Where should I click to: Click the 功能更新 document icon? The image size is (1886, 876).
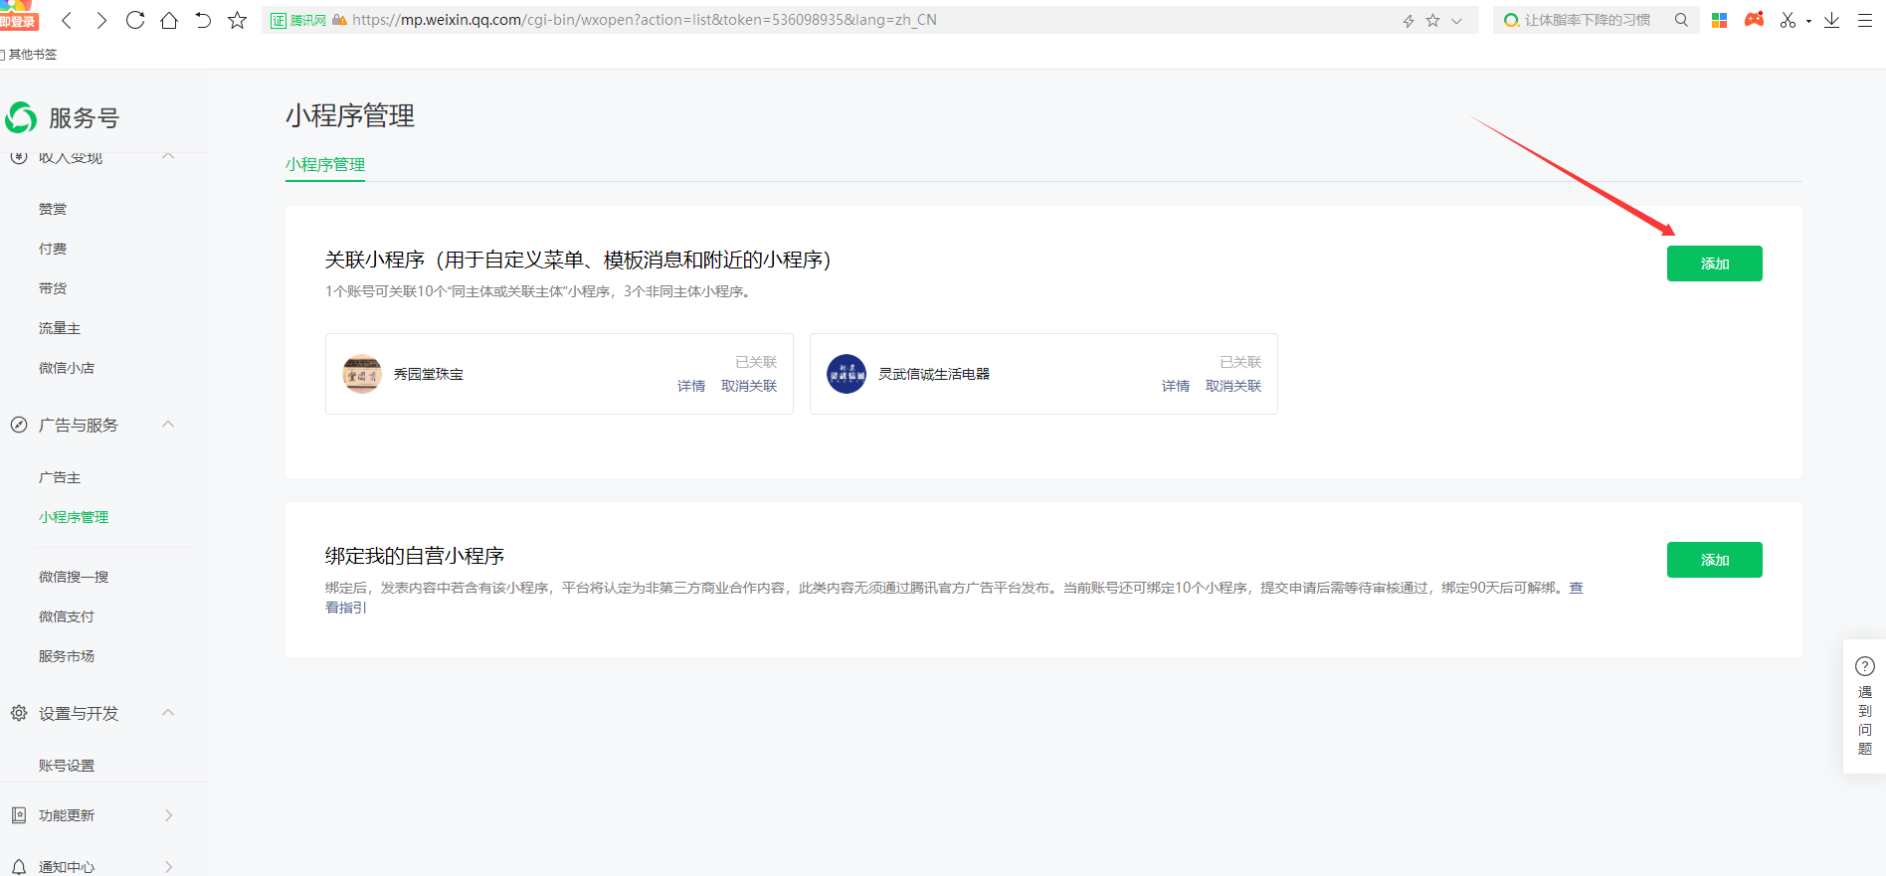[x=19, y=815]
